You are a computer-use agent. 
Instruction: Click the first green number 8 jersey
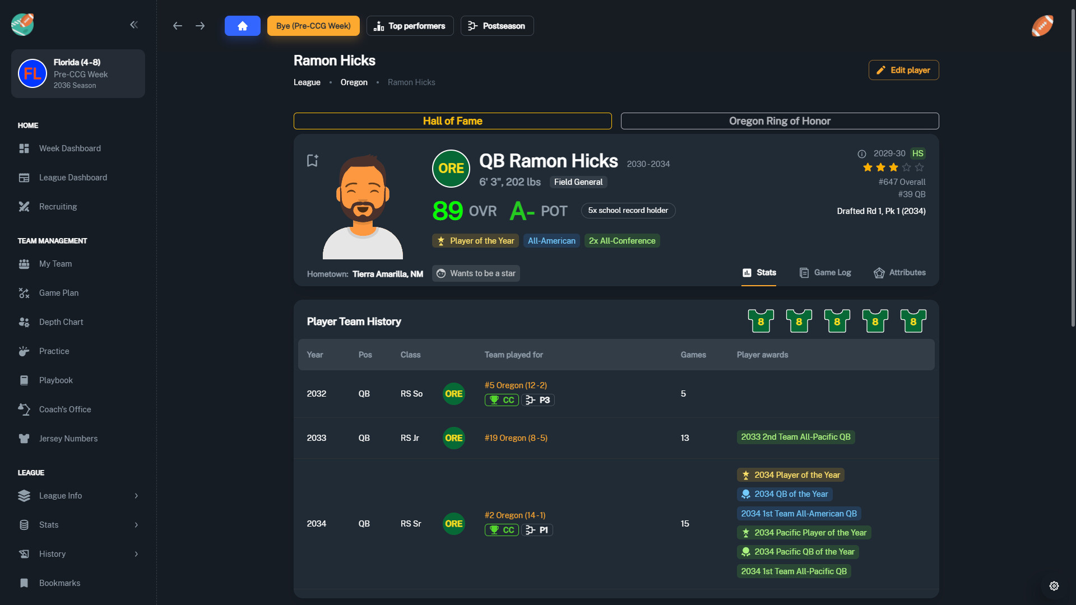[760, 322]
